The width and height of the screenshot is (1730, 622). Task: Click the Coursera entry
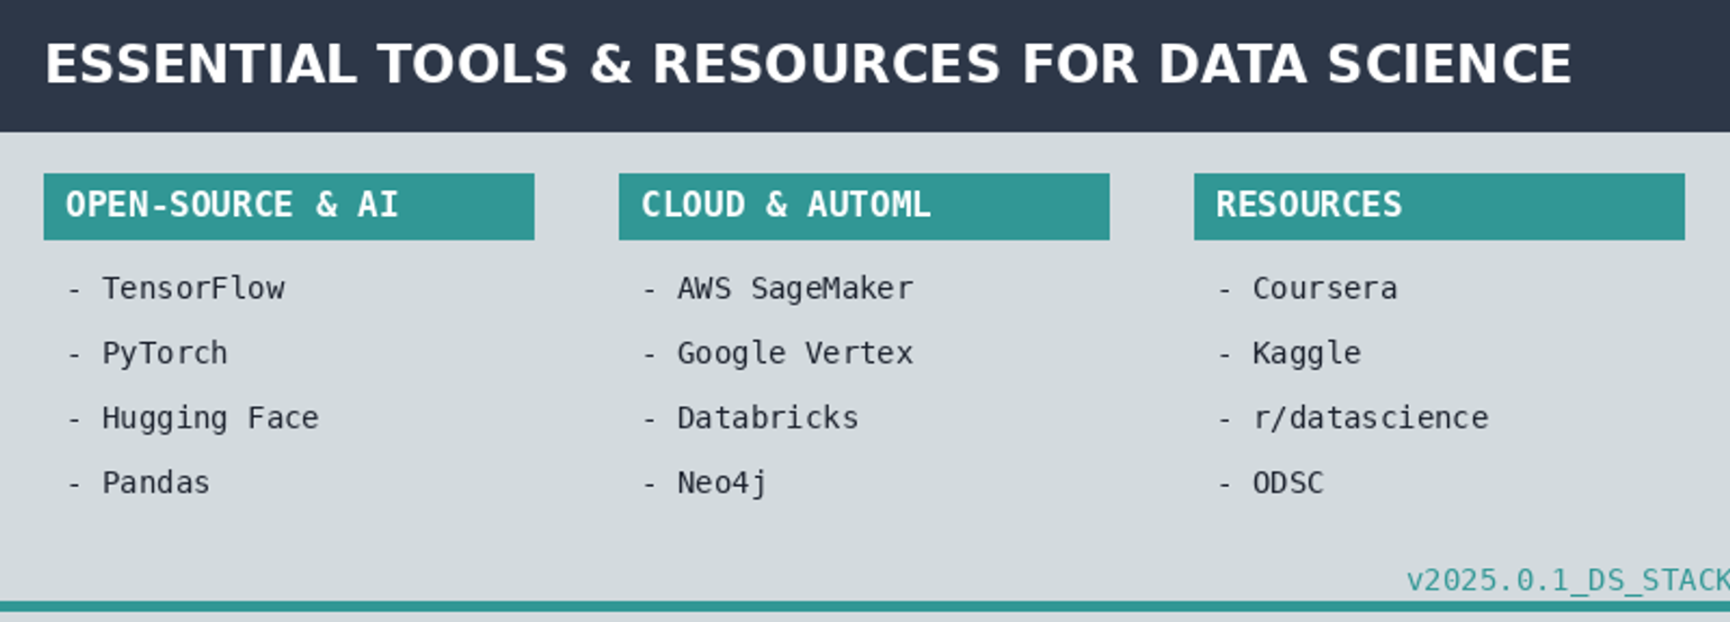[1307, 288]
